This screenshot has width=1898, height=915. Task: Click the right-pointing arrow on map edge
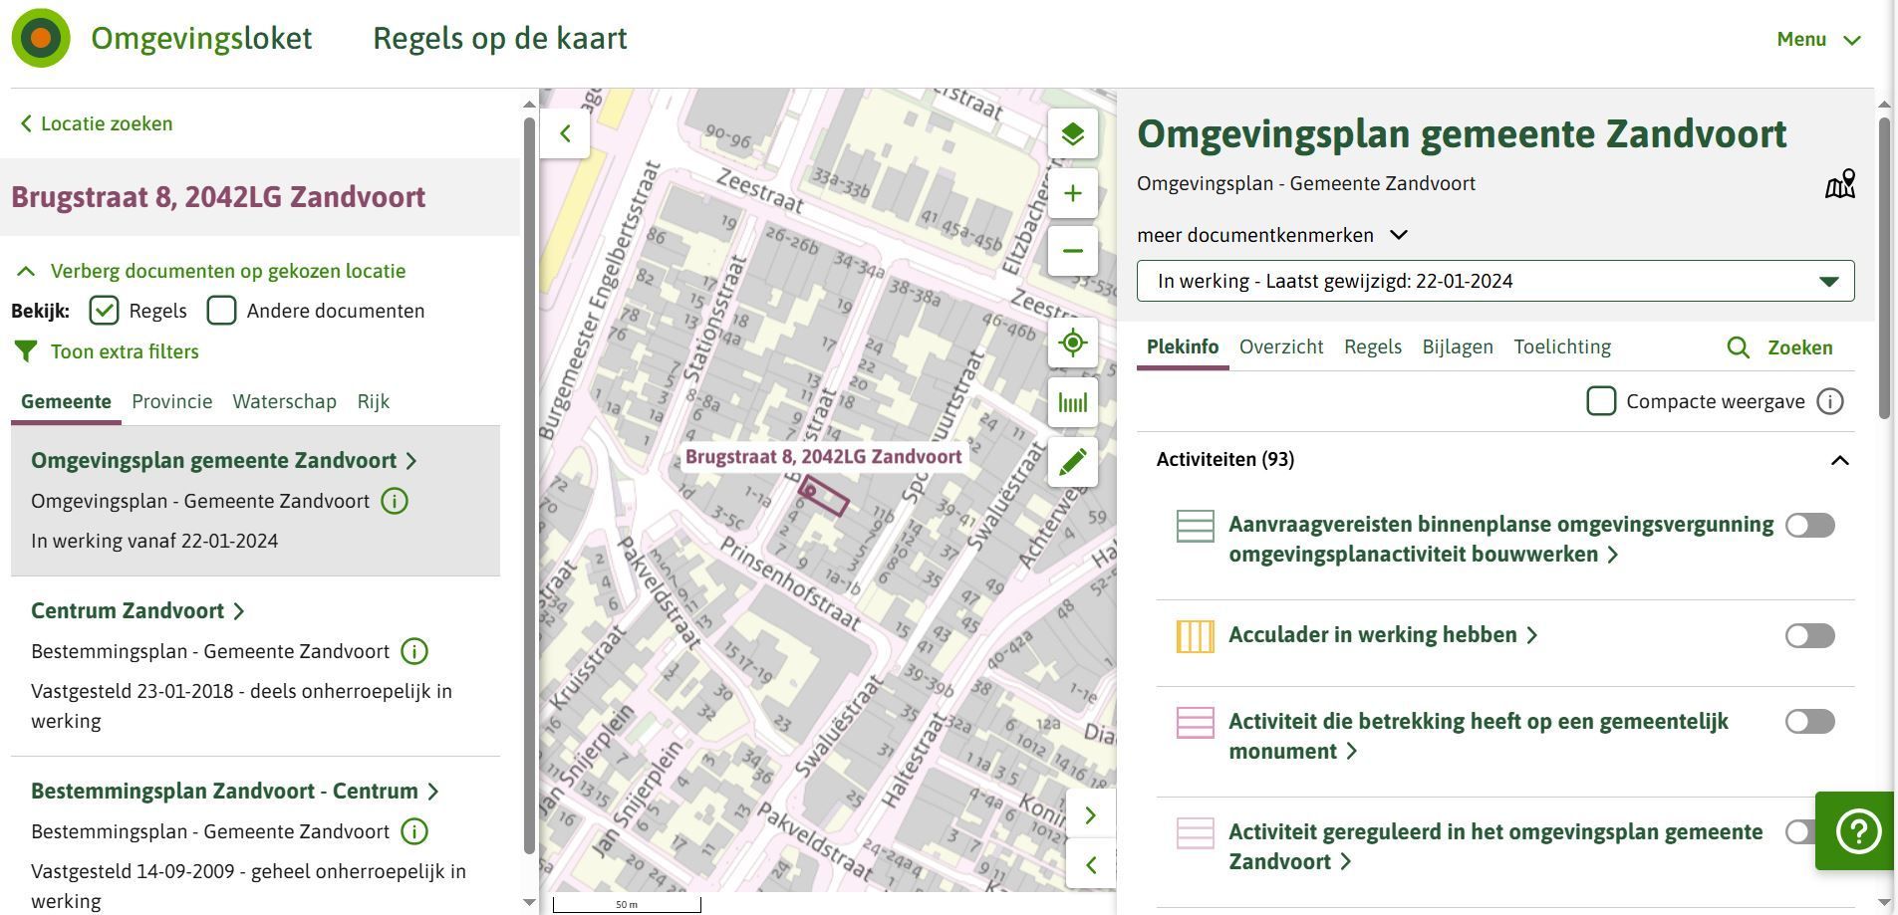[1090, 815]
